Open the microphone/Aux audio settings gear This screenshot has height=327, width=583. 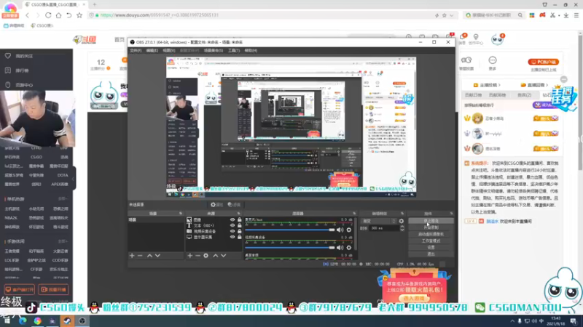349,230
